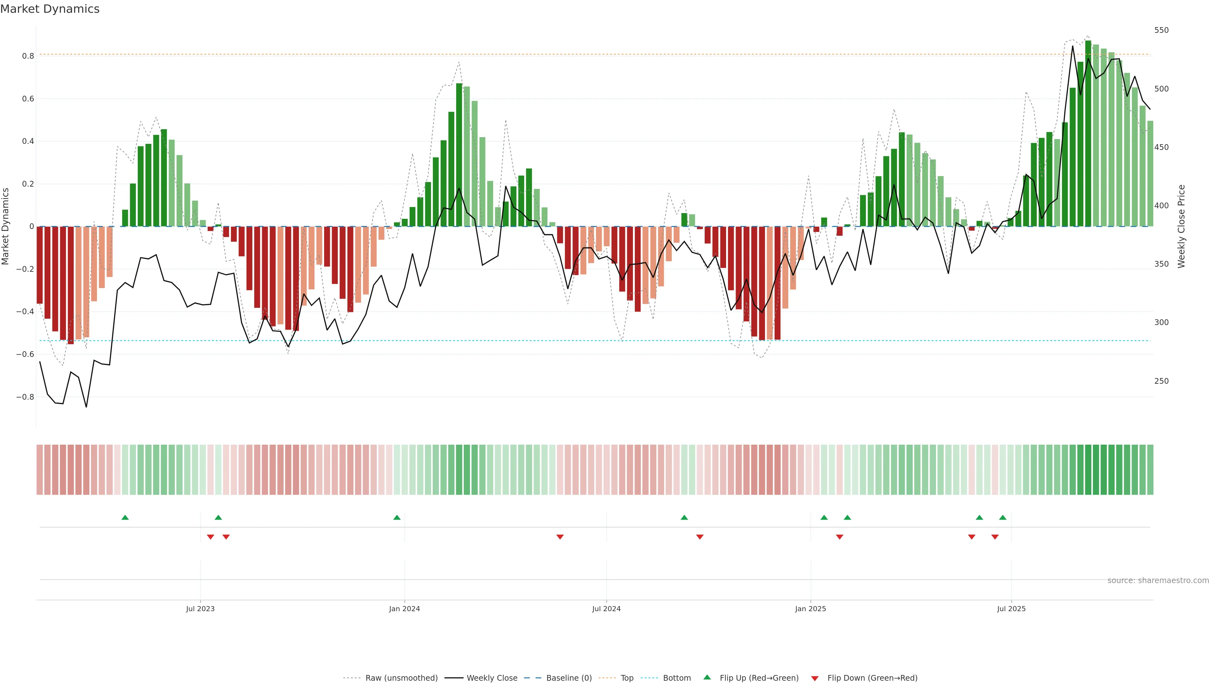Click the only red flip-down triangle between Jan 2024 and Jul 2024
This screenshot has height=689, width=1225.
560,537
